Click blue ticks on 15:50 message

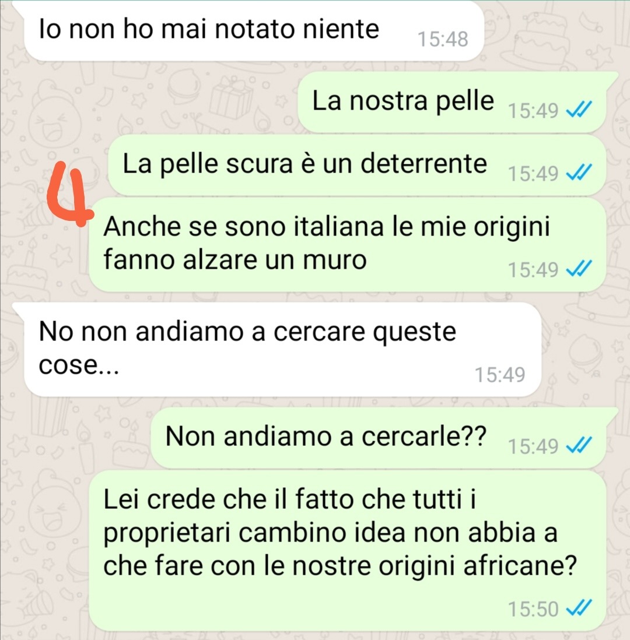coord(579,608)
